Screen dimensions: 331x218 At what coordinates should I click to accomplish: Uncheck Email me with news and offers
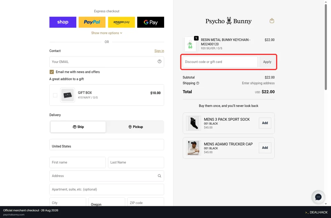[52, 72]
